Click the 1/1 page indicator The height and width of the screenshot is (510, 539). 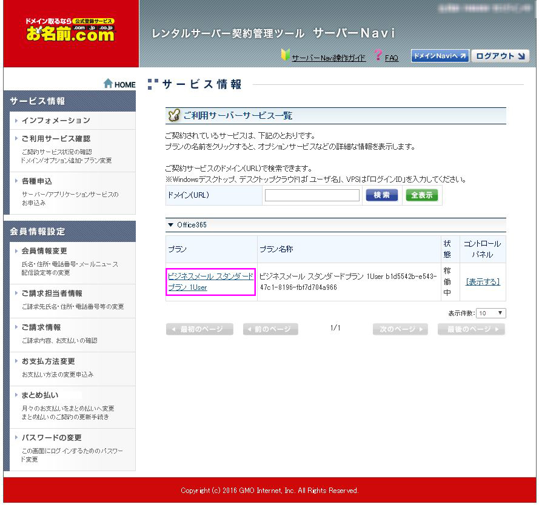335,328
